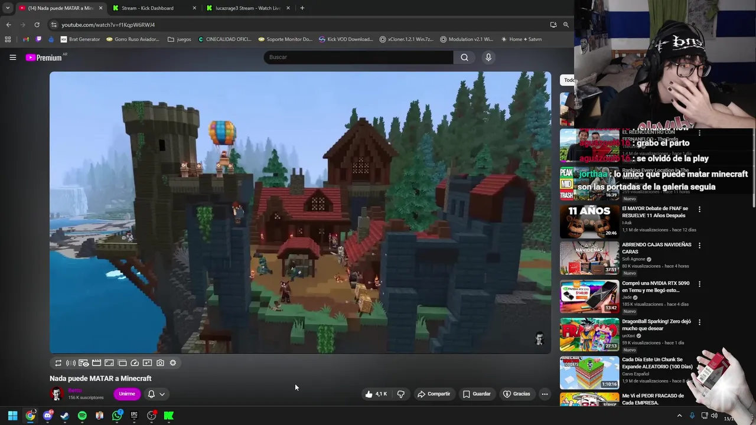The width and height of the screenshot is (756, 425).
Task: Open options menu for FNAF debate video
Action: (699, 210)
